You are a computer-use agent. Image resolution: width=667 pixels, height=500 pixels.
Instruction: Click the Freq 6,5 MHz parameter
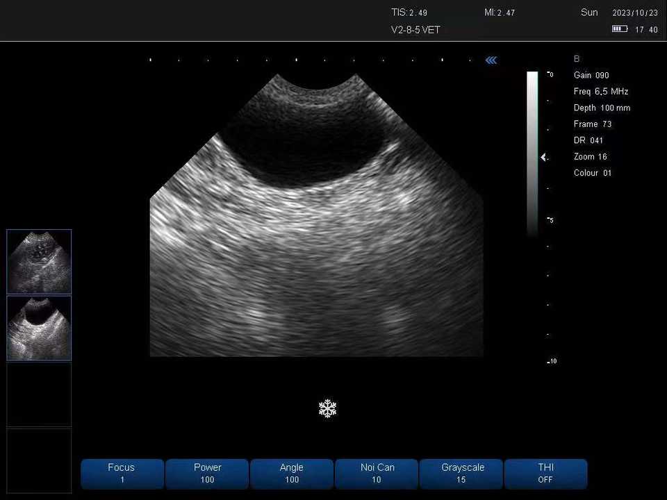click(x=601, y=92)
